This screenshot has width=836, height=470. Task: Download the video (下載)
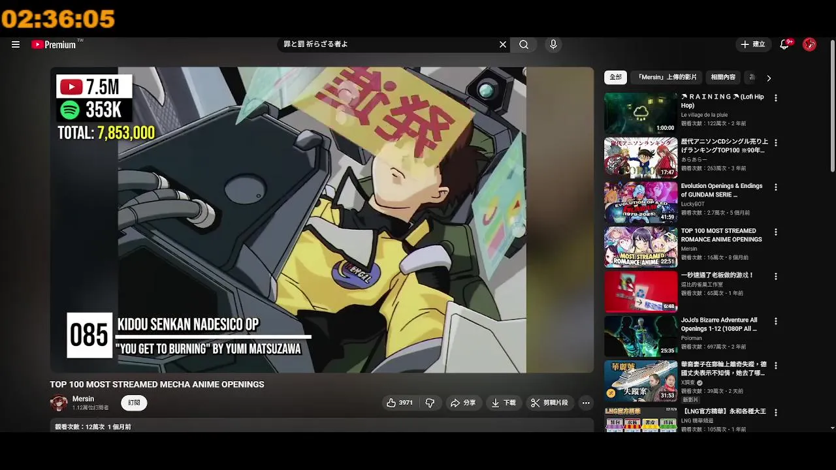click(504, 403)
